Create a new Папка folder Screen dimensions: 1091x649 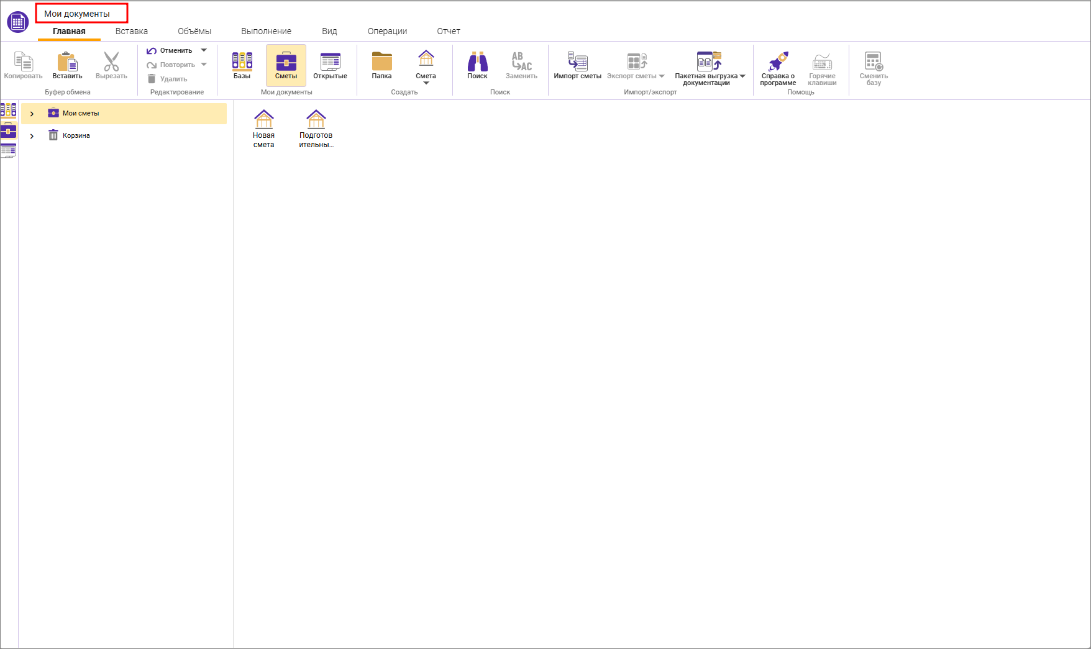tap(381, 65)
